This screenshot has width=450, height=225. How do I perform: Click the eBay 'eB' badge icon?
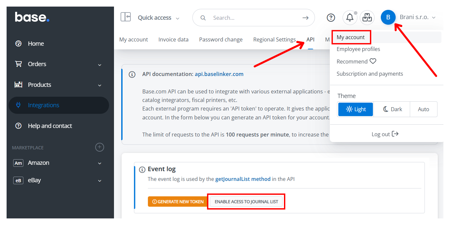click(x=18, y=180)
